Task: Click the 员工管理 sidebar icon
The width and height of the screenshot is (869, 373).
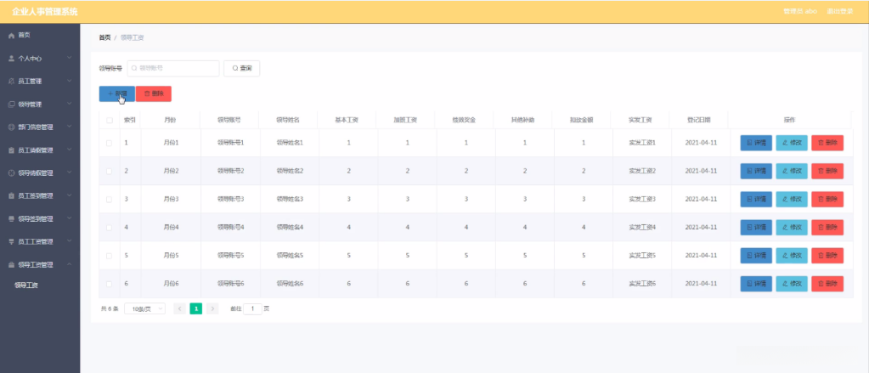Action: (11, 81)
